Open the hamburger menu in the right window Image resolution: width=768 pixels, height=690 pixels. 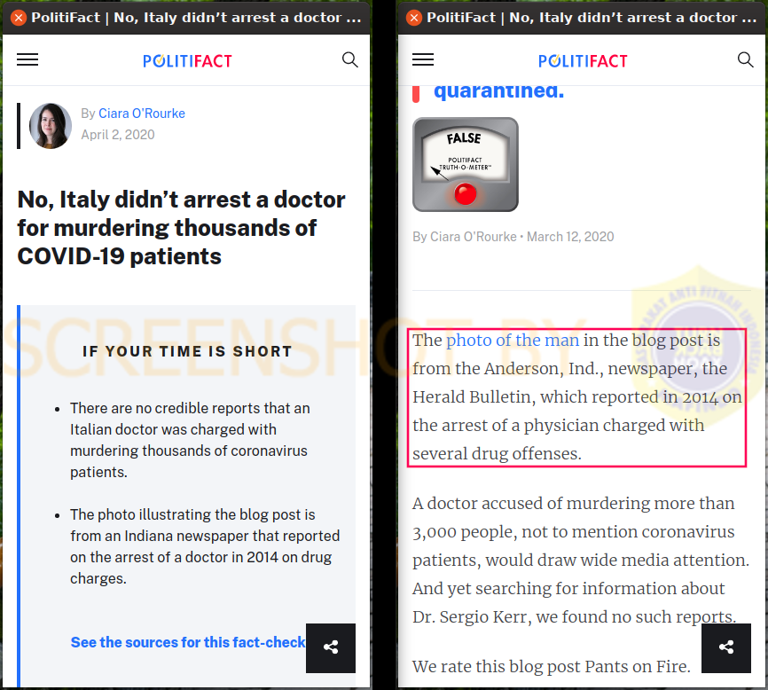423,59
